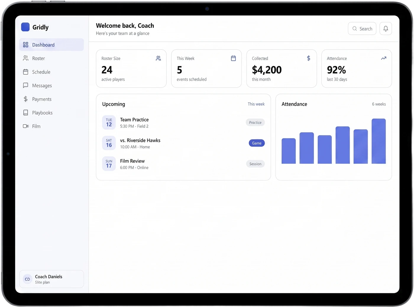The image size is (414, 307).
Task: Click the 6 weeks label in Attendance chart
Action: (x=379, y=104)
